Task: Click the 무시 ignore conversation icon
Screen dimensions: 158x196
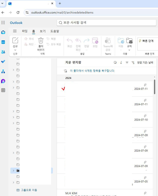Action: (26, 39)
